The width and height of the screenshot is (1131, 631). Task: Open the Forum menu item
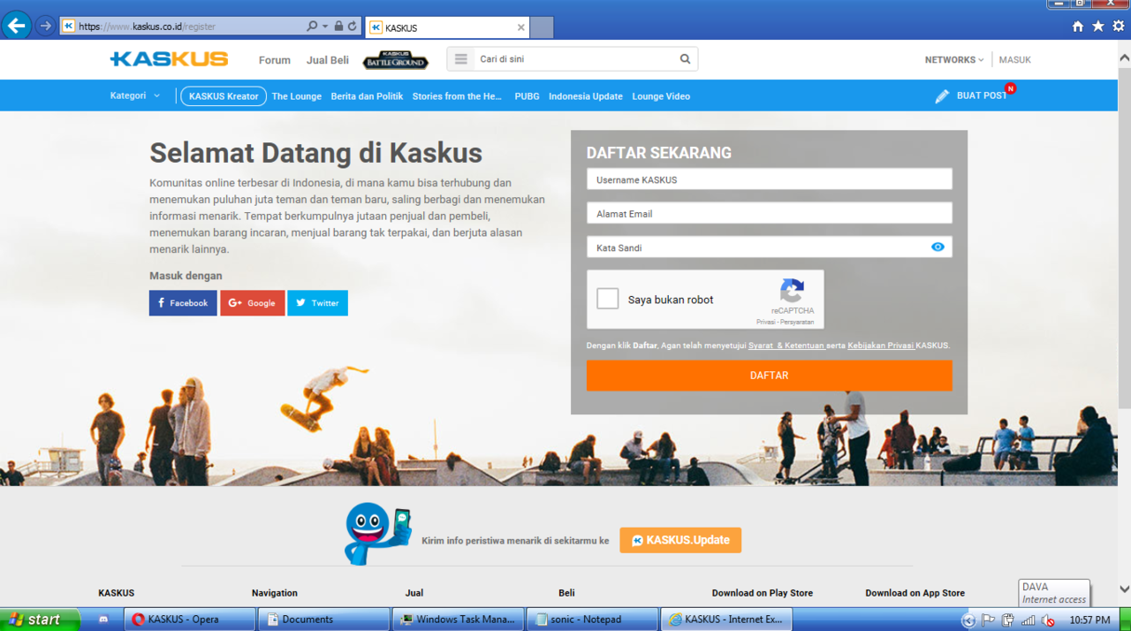274,60
